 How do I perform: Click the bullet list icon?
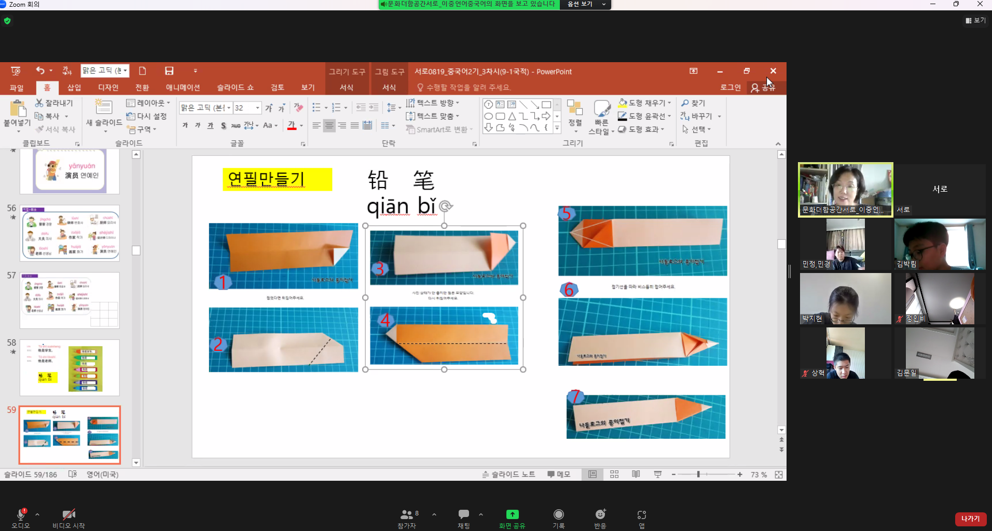[x=316, y=107]
